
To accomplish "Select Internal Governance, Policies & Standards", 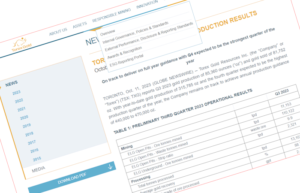I will click(135, 32).
